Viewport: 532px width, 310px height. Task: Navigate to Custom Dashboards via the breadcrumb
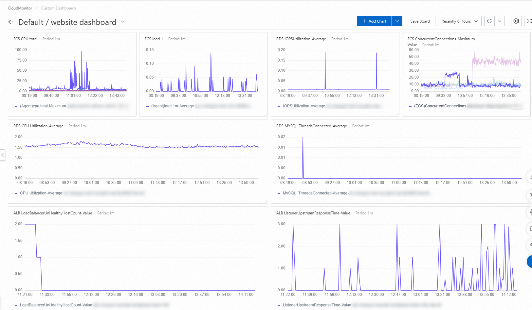[x=58, y=8]
